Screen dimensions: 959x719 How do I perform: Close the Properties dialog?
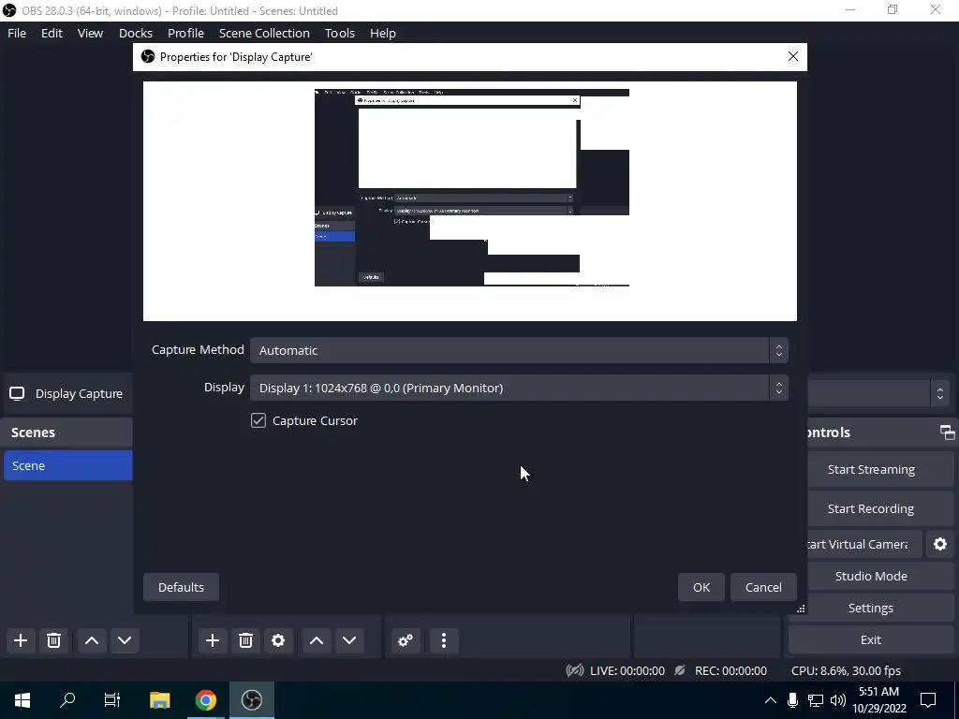pyautogui.click(x=793, y=56)
